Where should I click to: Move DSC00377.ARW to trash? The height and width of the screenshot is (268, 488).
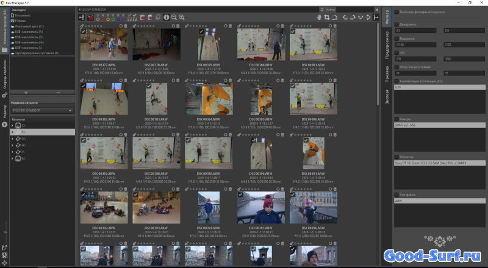click(126, 26)
